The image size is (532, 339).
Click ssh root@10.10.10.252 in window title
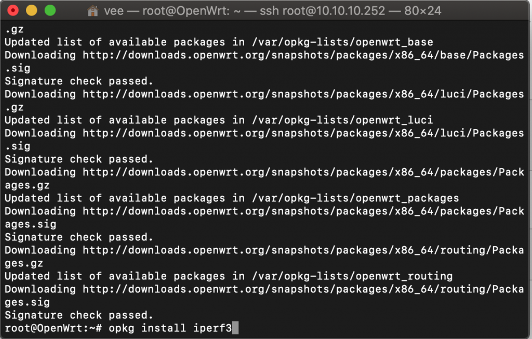click(322, 11)
